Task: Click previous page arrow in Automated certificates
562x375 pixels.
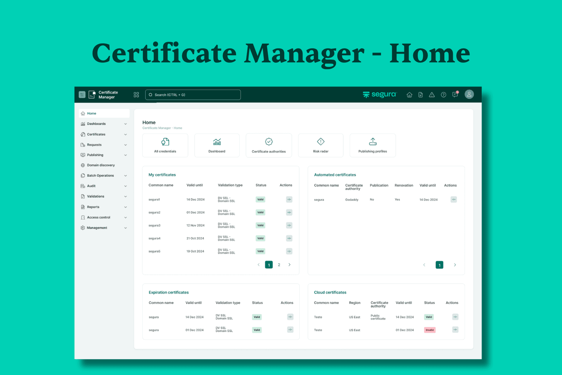Action: 424,265
